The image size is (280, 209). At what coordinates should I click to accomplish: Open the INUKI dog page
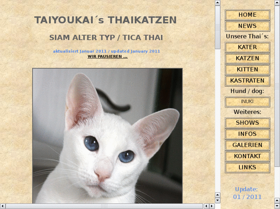[247, 102]
